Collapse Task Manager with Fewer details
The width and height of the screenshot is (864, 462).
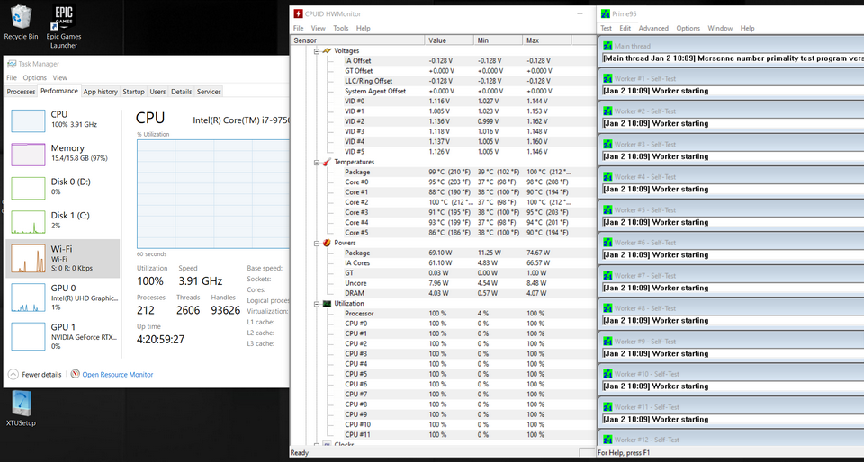tap(35, 374)
